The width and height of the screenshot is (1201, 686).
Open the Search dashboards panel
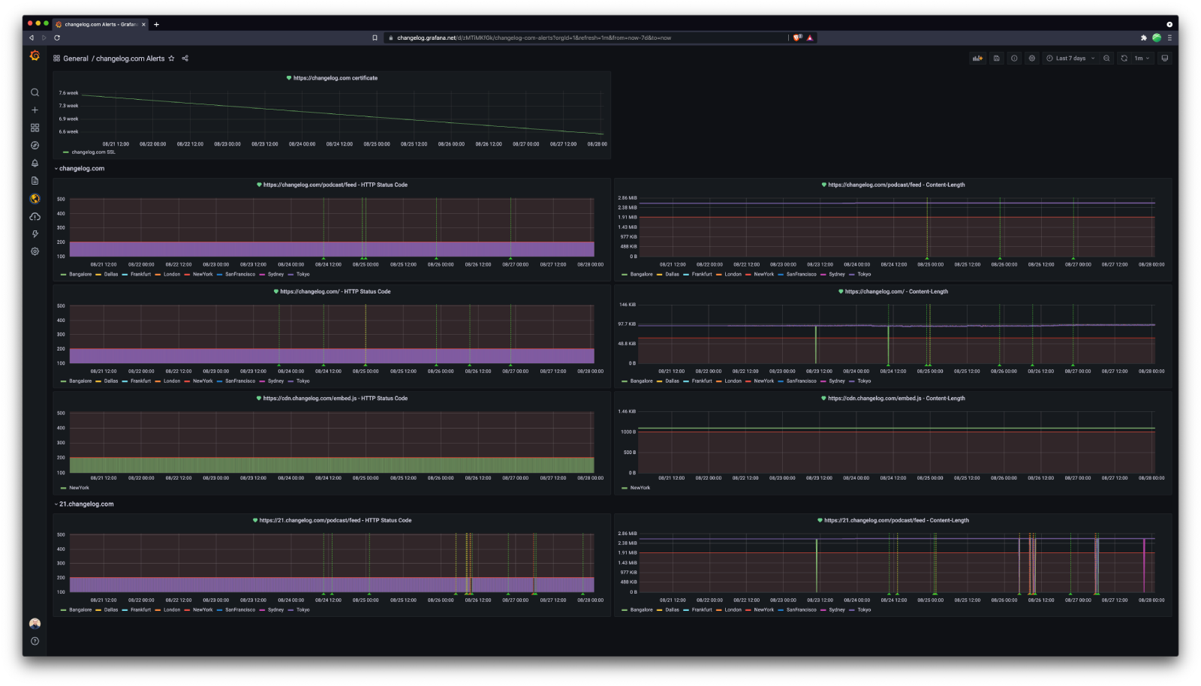tap(35, 92)
